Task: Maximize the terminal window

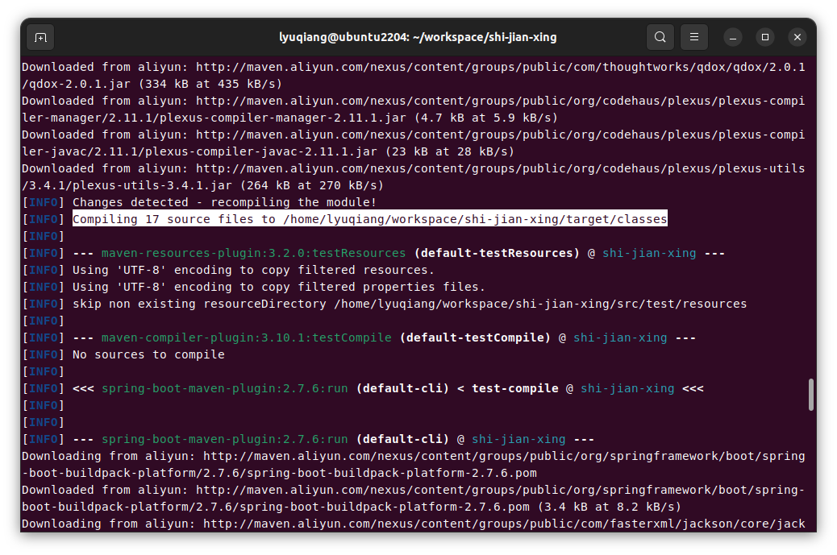Action: [x=765, y=37]
